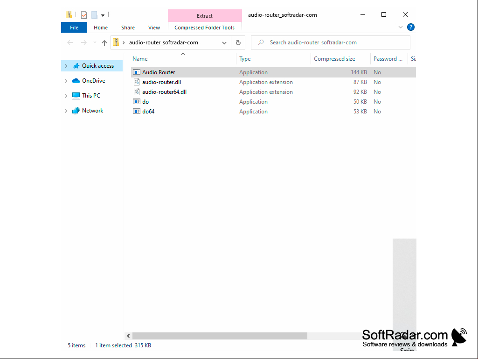Select the Extract contextual tab
Screen dimensions: 478x359
205,16
